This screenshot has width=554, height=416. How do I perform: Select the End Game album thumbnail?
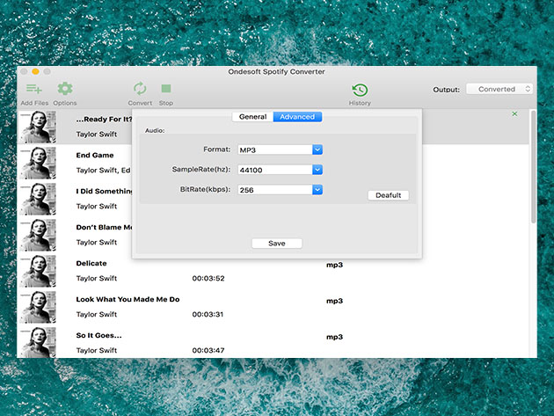38,163
